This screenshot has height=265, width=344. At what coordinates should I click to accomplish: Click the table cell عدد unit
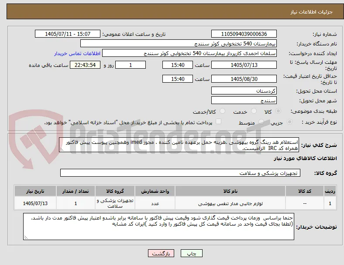(155, 203)
